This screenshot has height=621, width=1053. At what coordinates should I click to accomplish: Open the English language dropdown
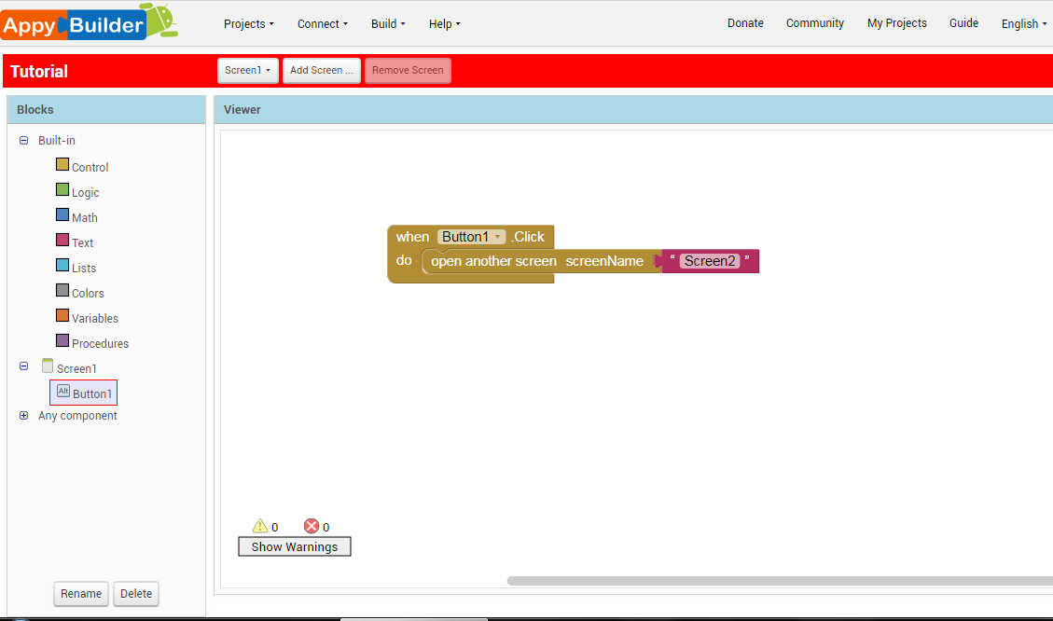(x=1023, y=23)
